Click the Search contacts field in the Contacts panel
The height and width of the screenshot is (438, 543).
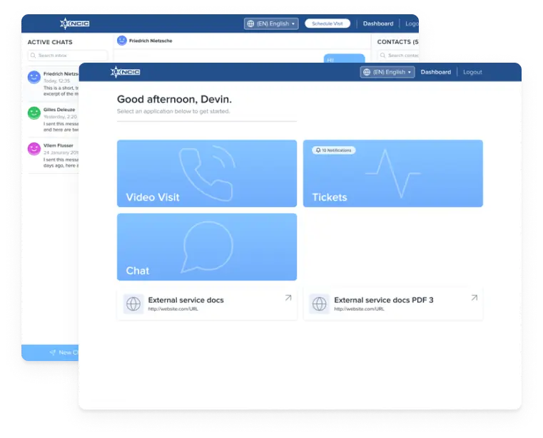tap(398, 56)
